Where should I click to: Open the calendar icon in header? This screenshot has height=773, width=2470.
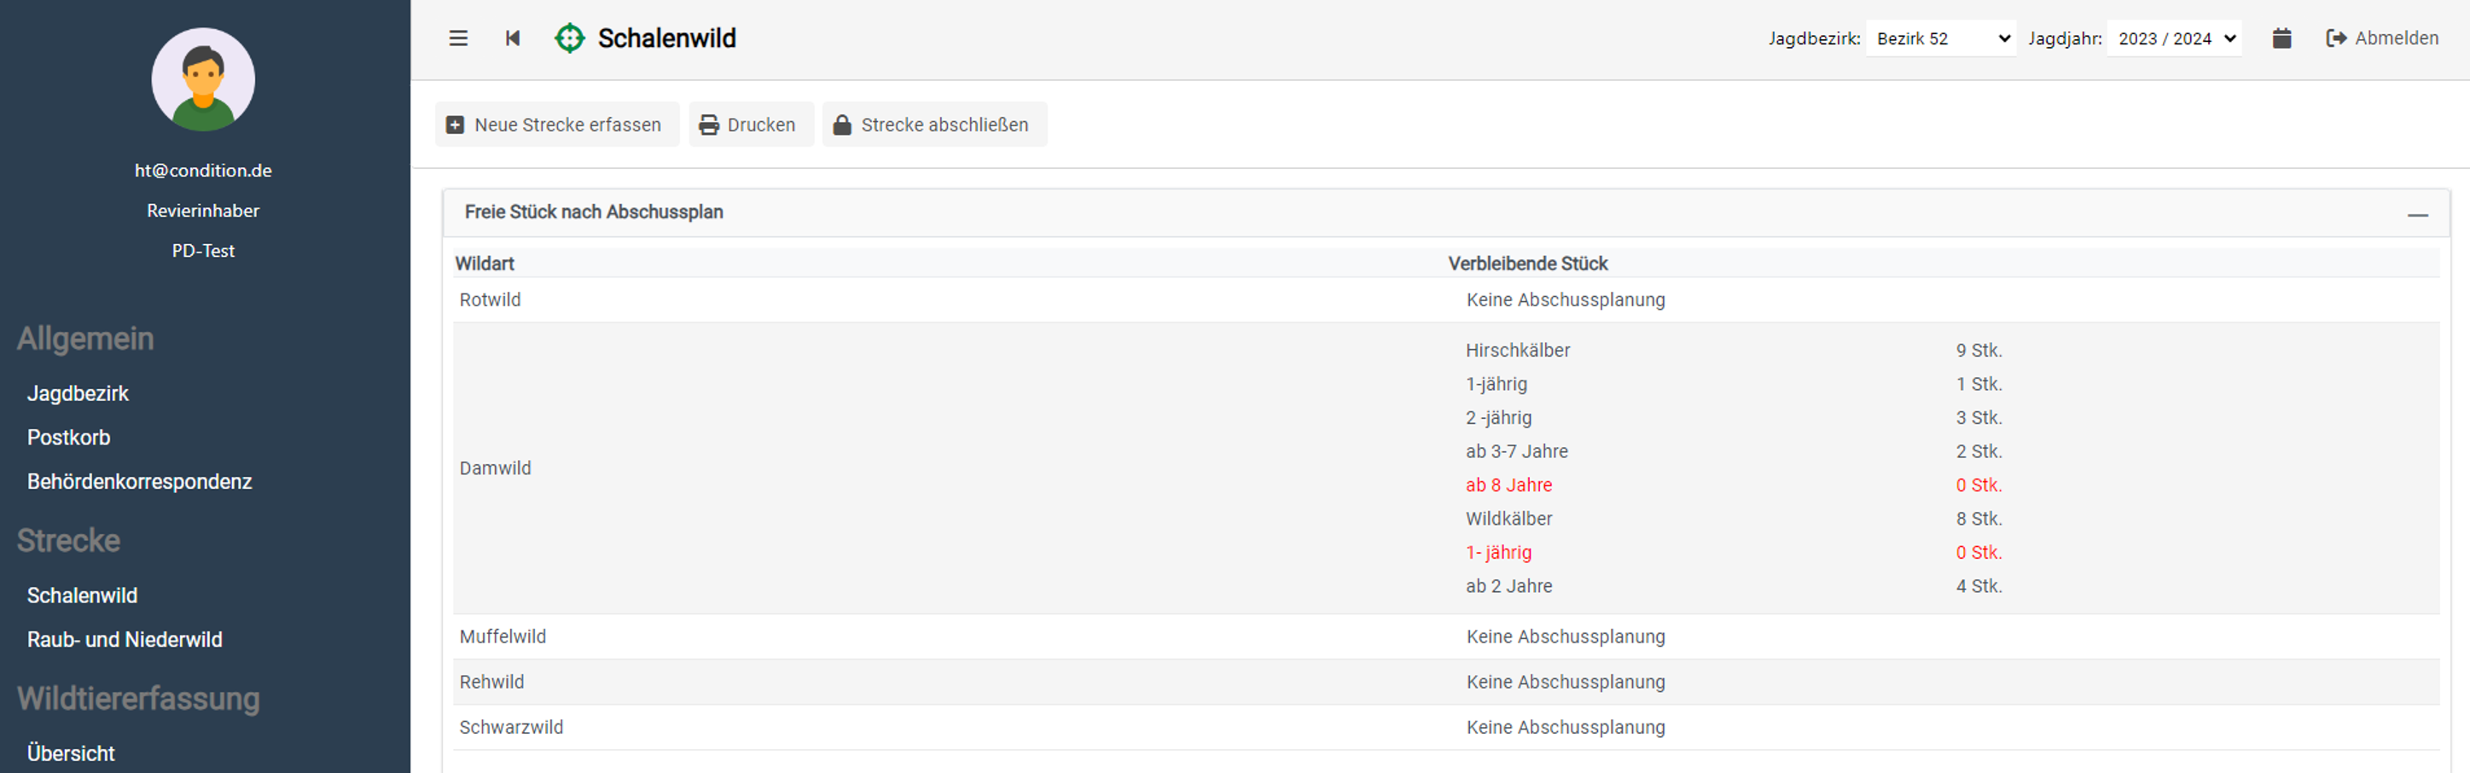pyautogui.click(x=2281, y=38)
